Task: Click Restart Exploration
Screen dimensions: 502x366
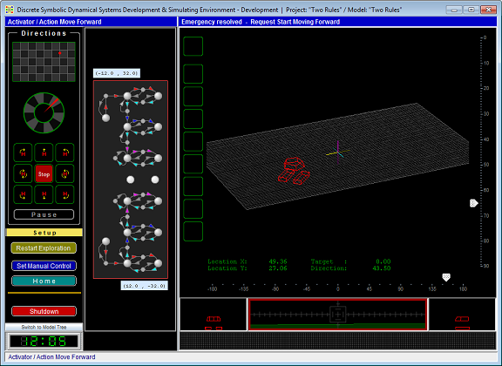Action: pos(44,248)
